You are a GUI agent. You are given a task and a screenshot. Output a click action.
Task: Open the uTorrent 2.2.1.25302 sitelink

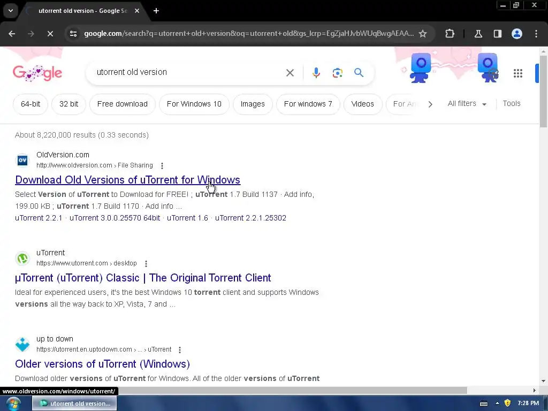(x=250, y=218)
